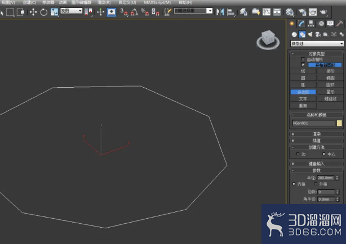346x244 pixels.
Task: Open the Schematic View icon
Action: tap(277, 12)
